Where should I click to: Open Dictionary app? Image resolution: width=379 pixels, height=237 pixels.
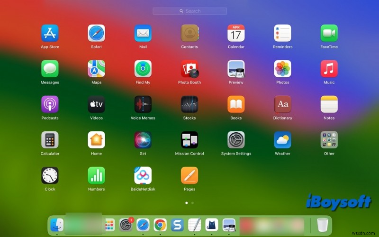[282, 104]
